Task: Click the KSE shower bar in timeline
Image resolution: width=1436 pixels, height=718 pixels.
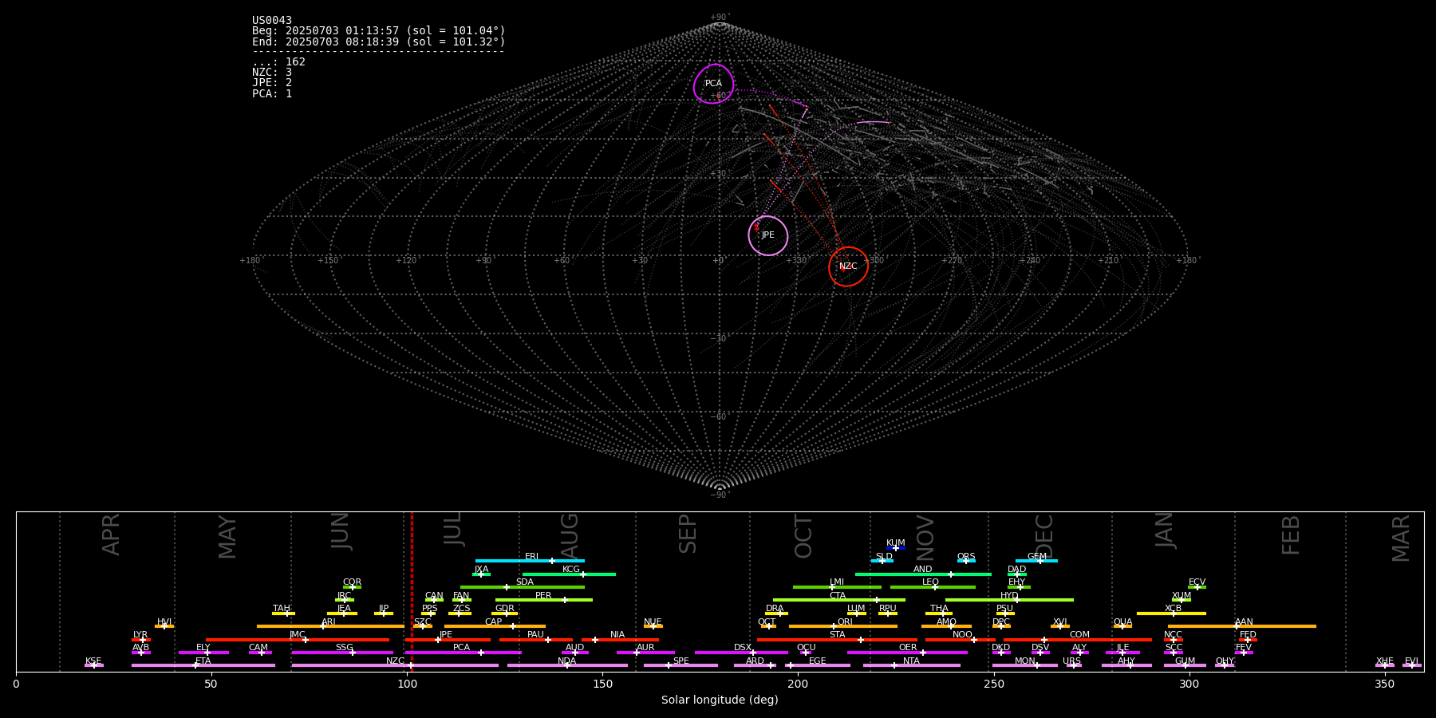Action: coord(94,665)
